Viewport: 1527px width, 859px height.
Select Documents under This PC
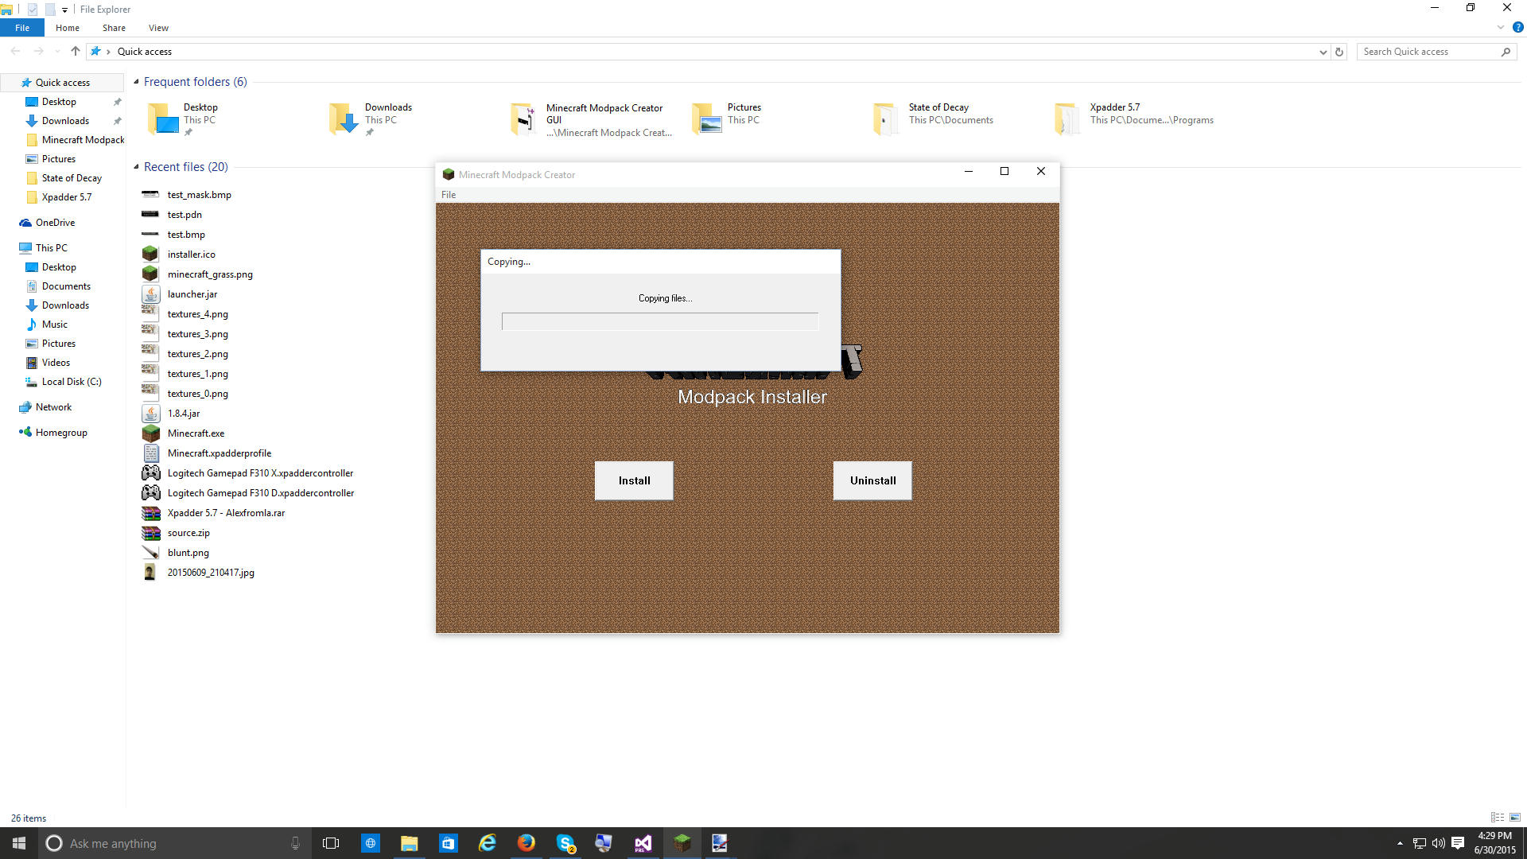pyautogui.click(x=66, y=286)
